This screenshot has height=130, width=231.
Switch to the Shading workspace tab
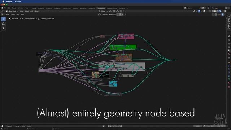tap(75, 8)
